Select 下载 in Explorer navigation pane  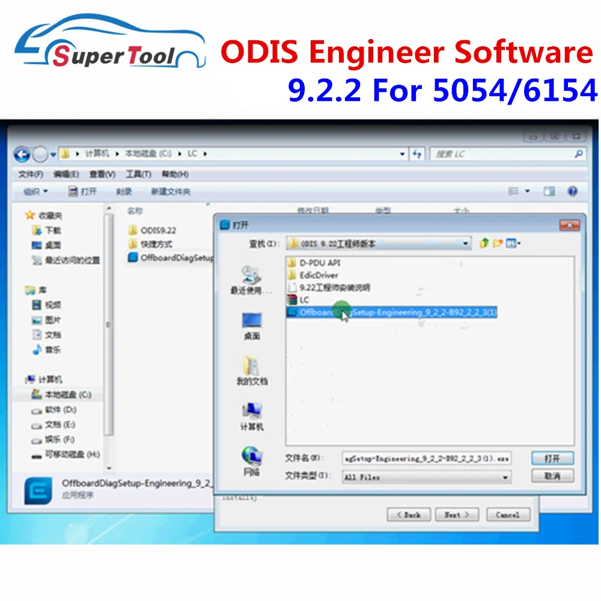tap(46, 230)
